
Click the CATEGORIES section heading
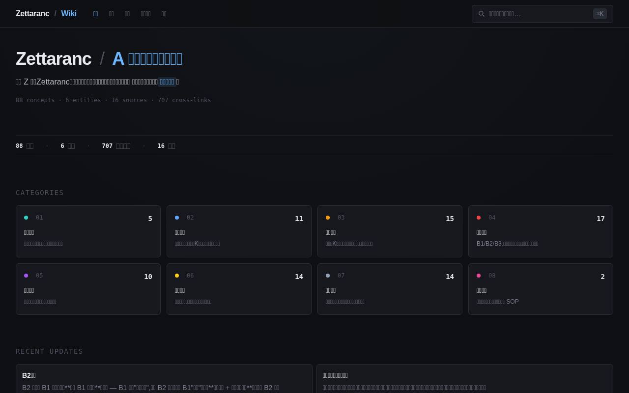coord(40,193)
